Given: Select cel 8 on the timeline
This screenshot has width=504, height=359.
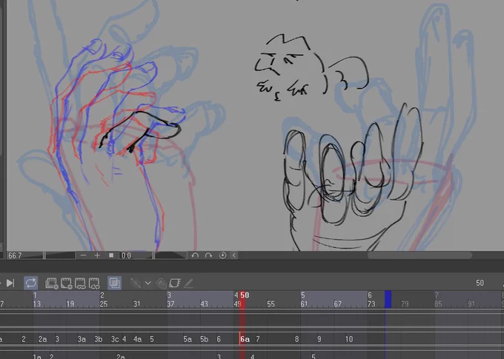Looking at the screenshot, I should click(296, 339).
